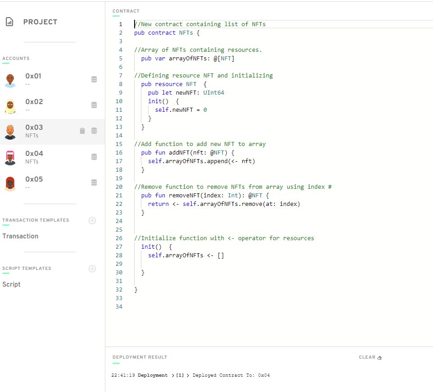433x392 pixels.
Task: Click 'Deployed Contract To: 0x04' log entry
Action: pos(231,375)
